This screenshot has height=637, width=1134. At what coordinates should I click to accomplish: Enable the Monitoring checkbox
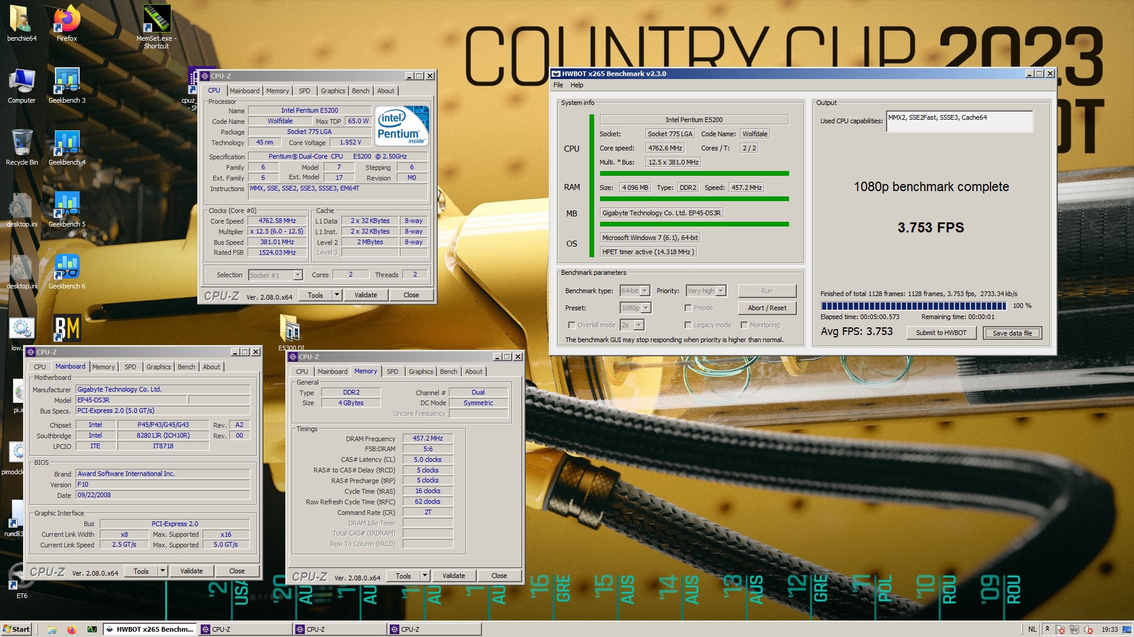click(744, 325)
